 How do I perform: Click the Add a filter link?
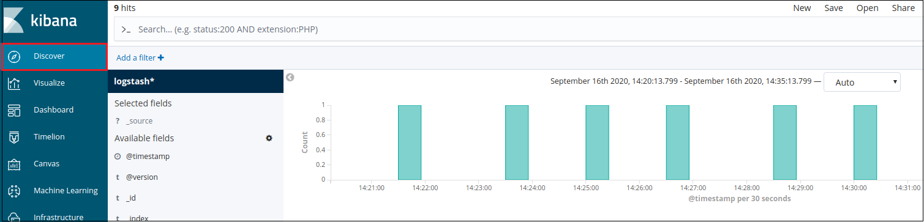(140, 57)
